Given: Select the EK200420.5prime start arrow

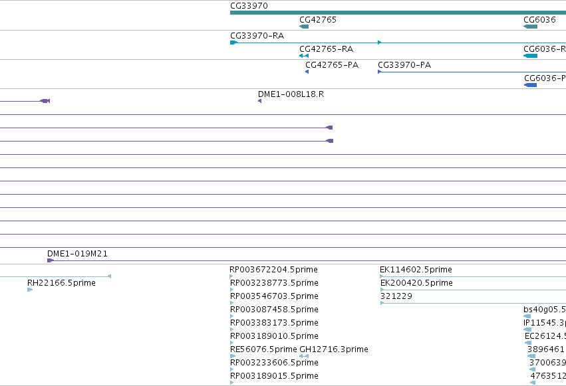Looking at the screenshot, I should pyautogui.click(x=382, y=290).
